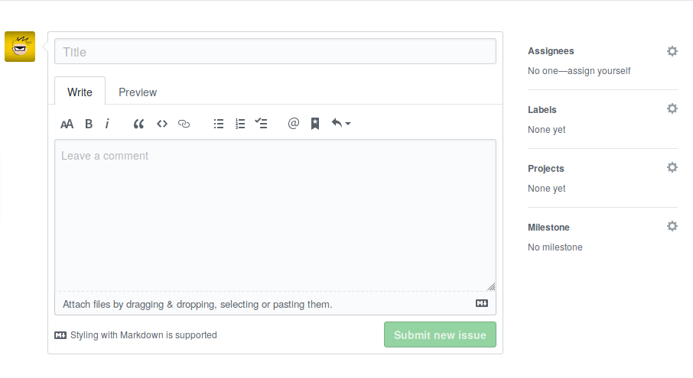The height and width of the screenshot is (378, 693).
Task: Toggle bold text formatting
Action: (x=89, y=124)
